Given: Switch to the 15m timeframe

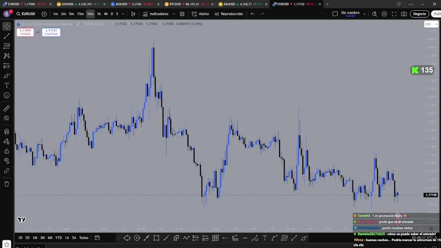Looking at the screenshot, I should pyautogui.click(x=80, y=14).
